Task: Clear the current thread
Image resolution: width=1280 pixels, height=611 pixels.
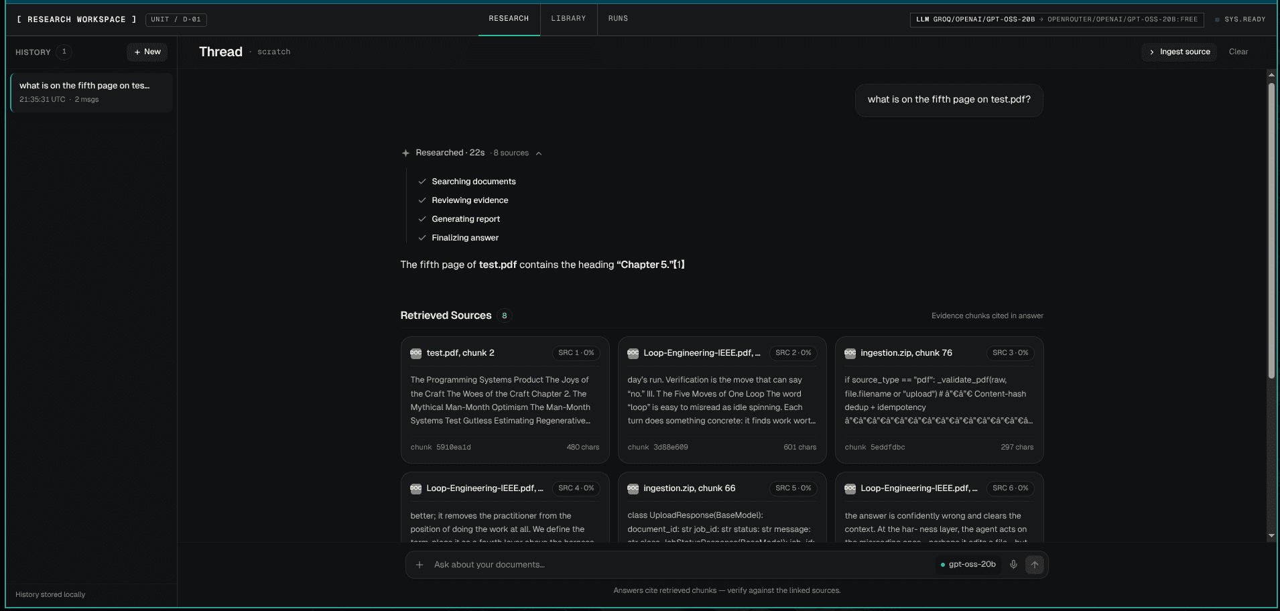Action: tap(1238, 52)
